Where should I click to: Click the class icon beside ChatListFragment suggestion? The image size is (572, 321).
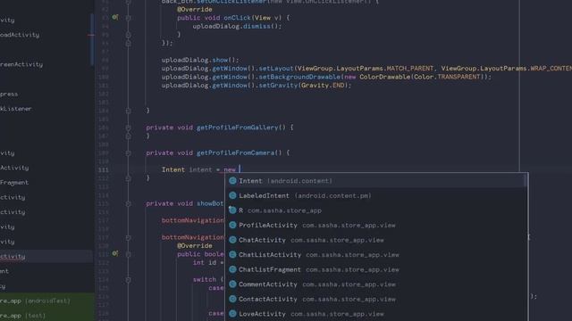(x=232, y=269)
